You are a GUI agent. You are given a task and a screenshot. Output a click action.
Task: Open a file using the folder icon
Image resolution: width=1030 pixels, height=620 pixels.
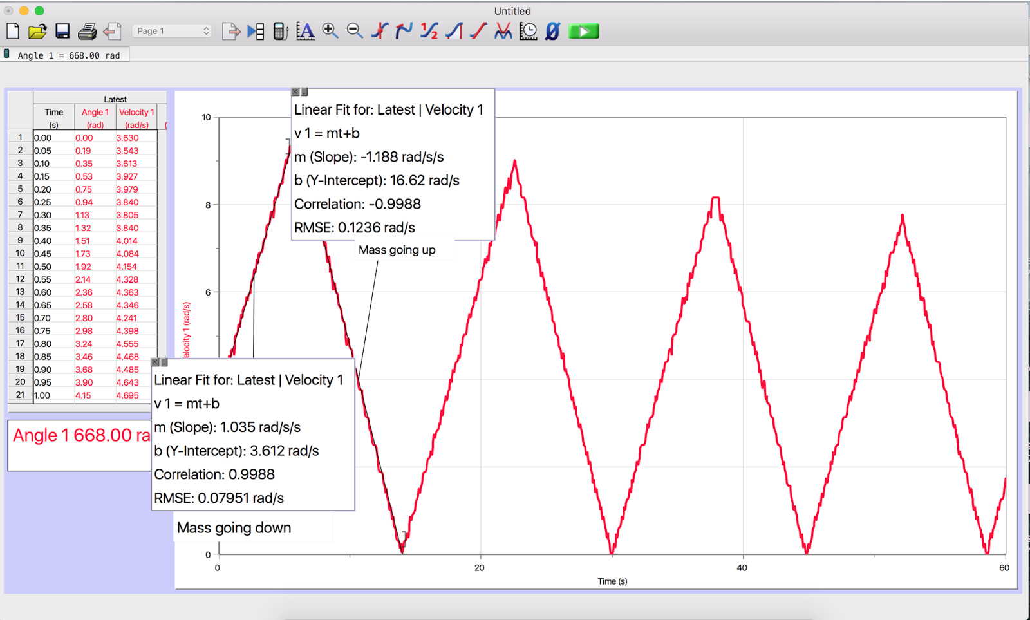click(x=37, y=31)
